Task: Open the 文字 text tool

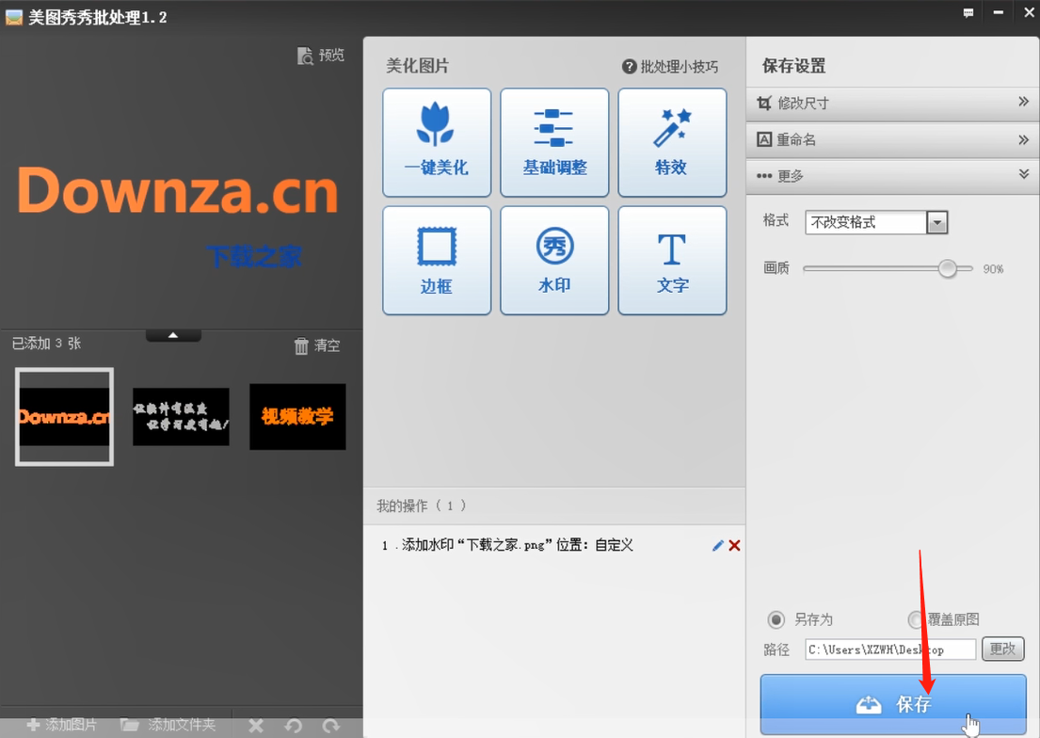Action: point(672,261)
